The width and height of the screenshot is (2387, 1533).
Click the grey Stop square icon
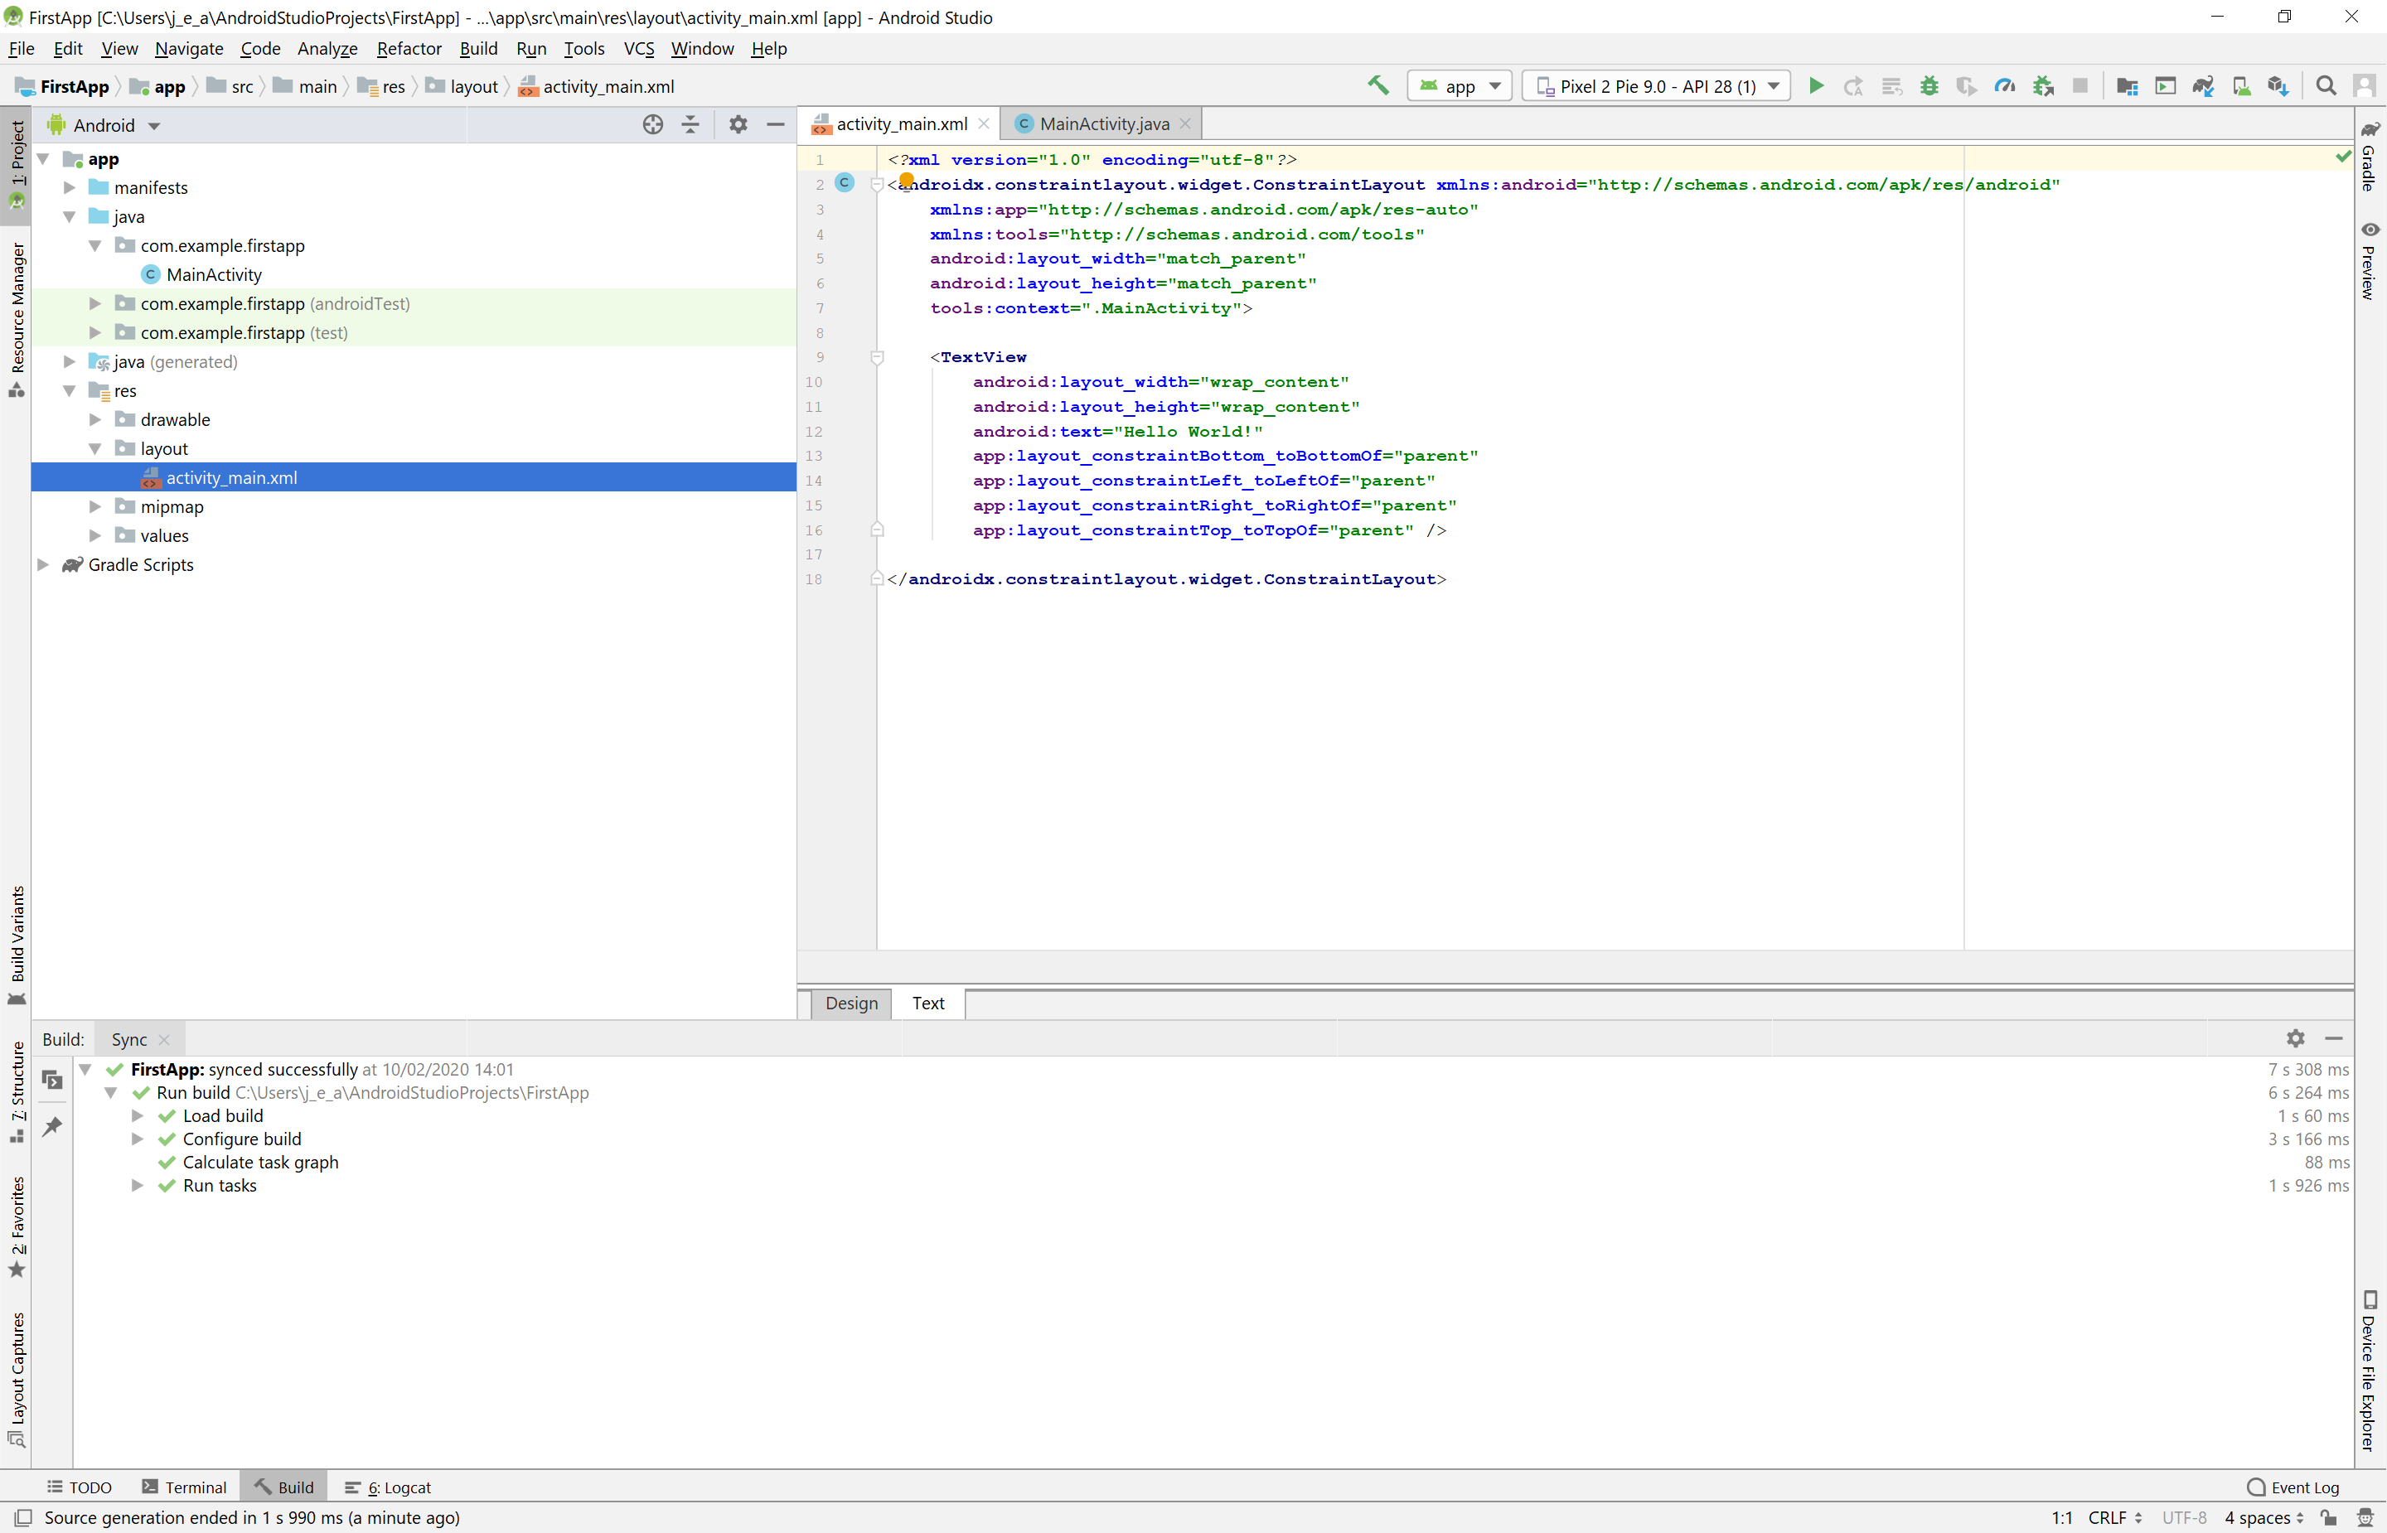(2080, 85)
